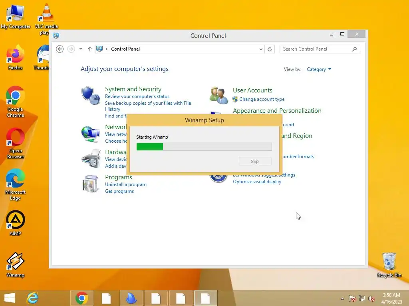This screenshot has height=306, width=409.
Task: Click Review your computer's status
Action: 137,96
